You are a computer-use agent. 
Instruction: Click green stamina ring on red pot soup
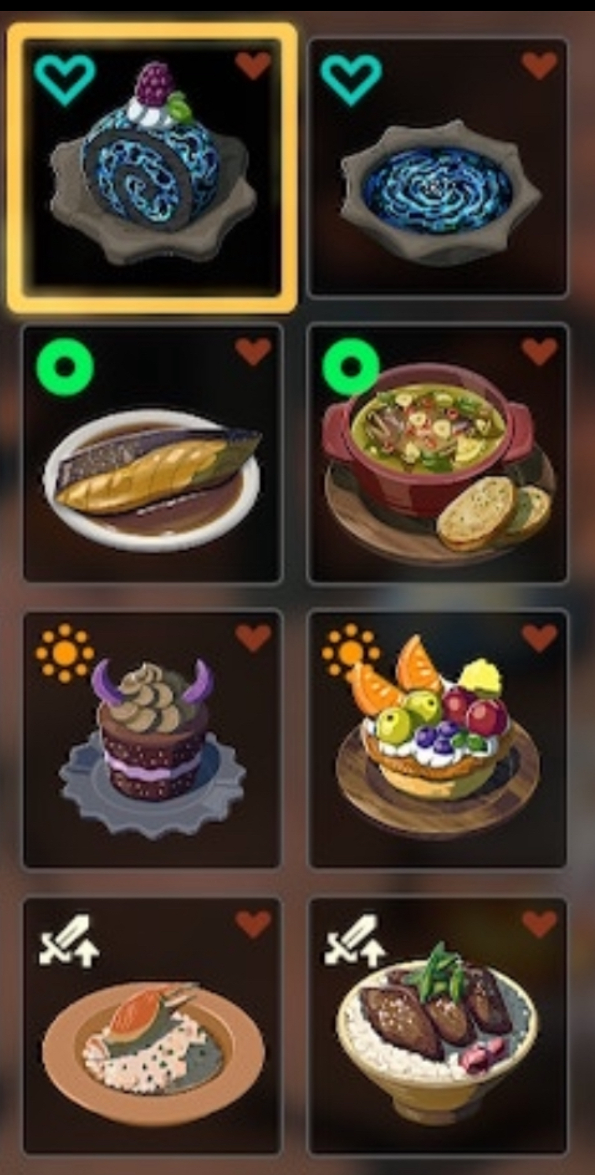point(350,366)
